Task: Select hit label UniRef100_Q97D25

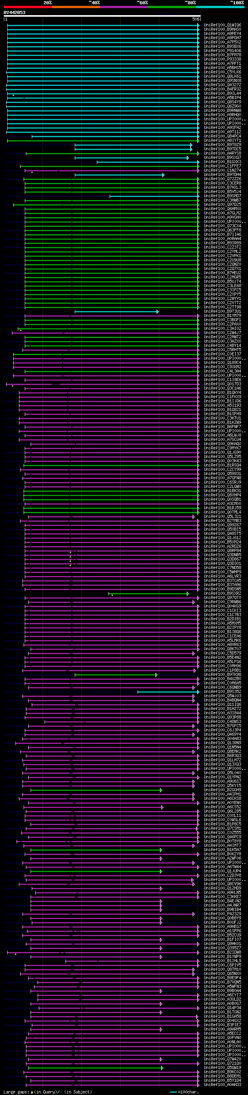Action: 222,204
